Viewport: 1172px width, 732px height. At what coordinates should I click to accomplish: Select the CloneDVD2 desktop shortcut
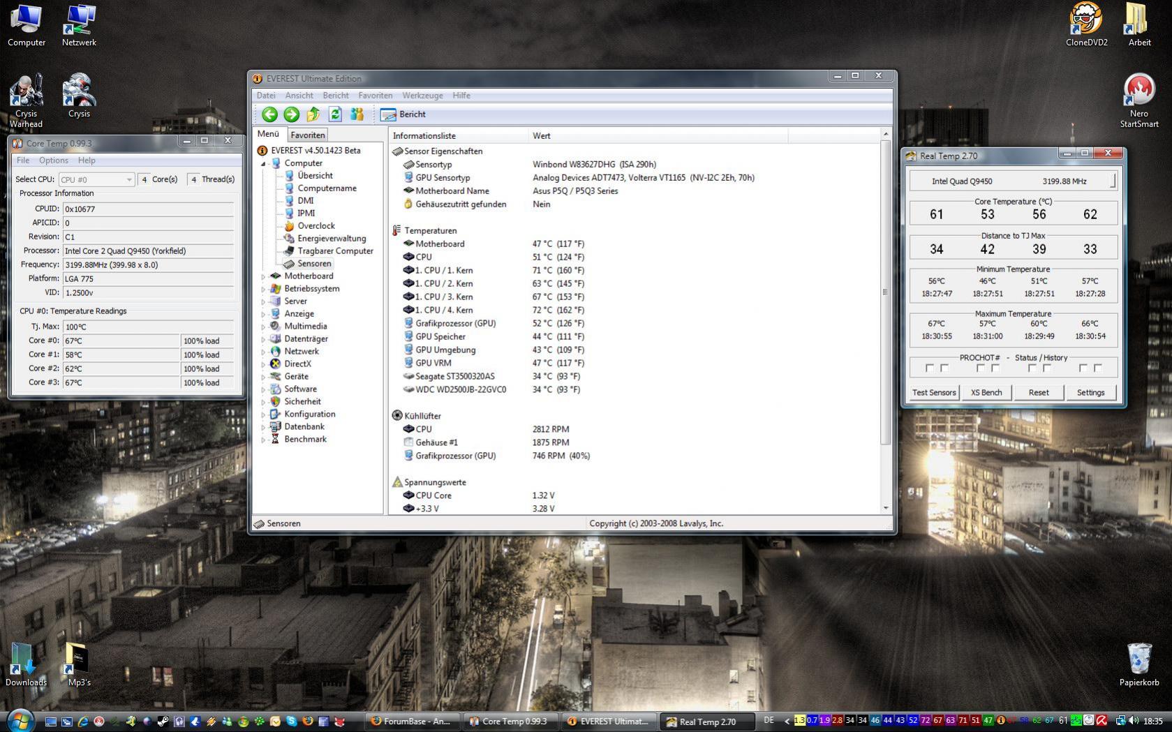(x=1086, y=25)
